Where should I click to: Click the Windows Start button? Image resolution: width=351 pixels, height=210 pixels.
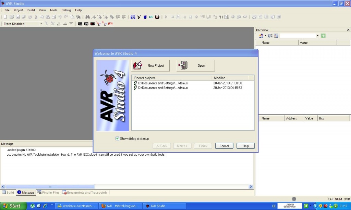13,206
